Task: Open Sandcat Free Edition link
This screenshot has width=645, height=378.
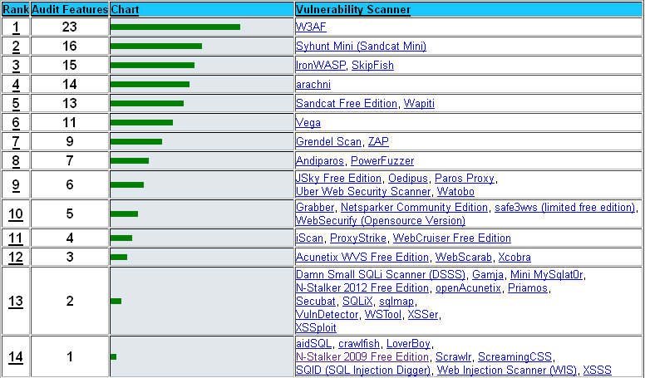Action: [x=347, y=103]
